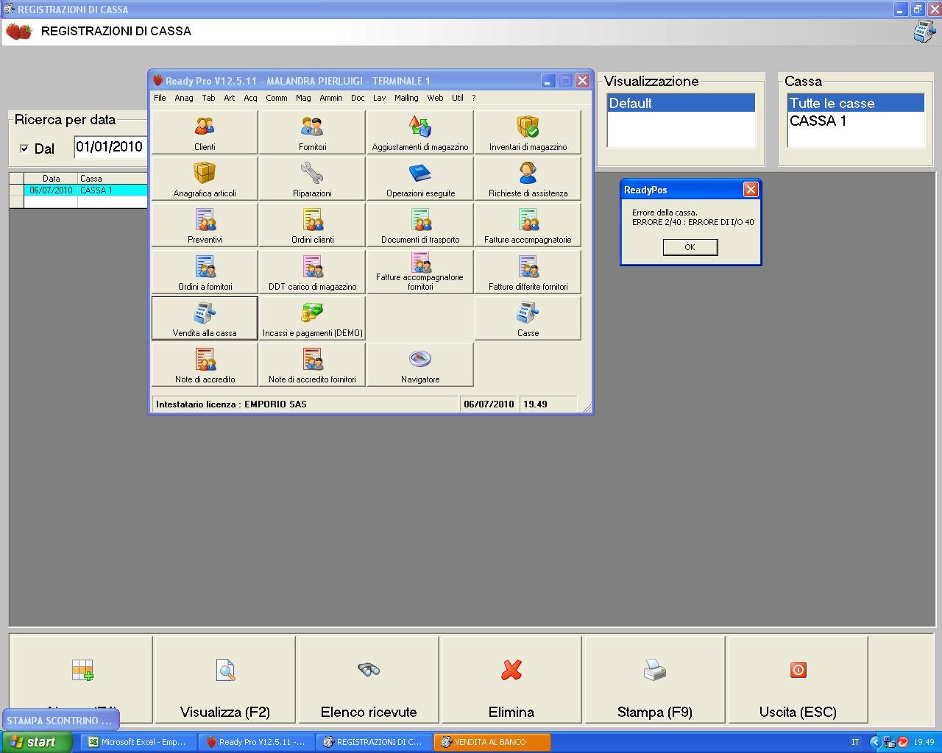The image size is (942, 753).
Task: Launch Vendita alla cassa
Action: (x=205, y=318)
